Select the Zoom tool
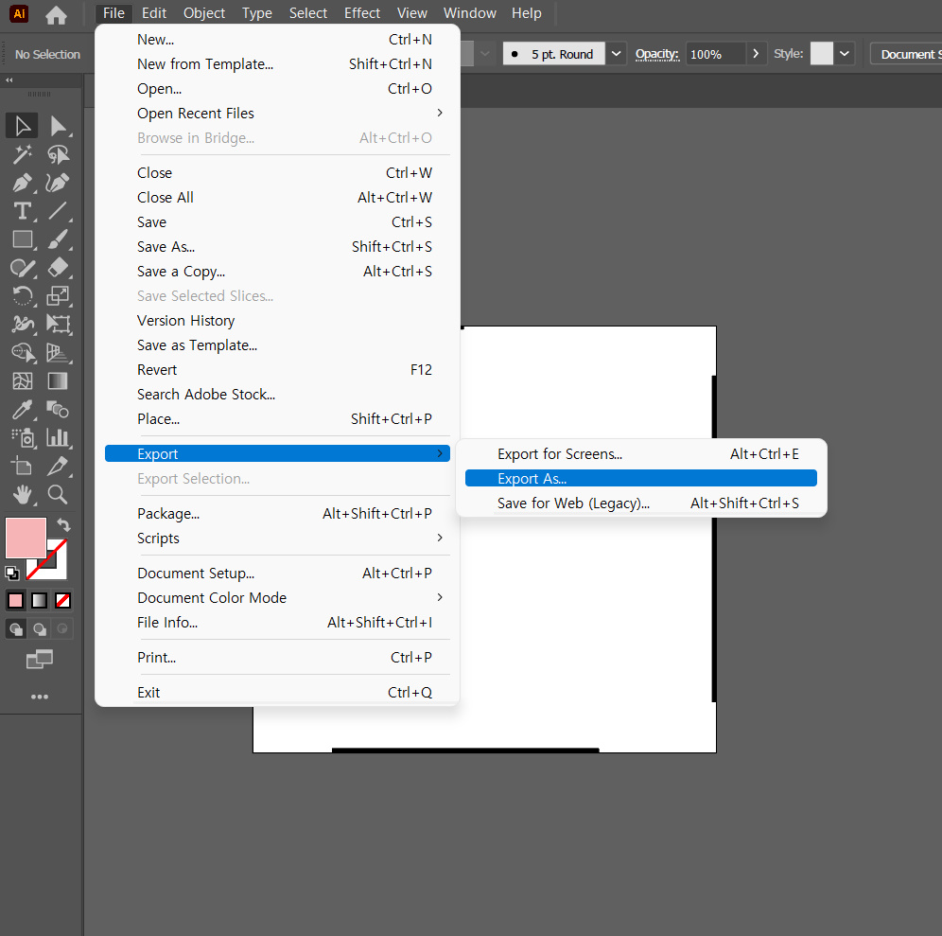Viewport: 942px width, 936px height. point(58,494)
